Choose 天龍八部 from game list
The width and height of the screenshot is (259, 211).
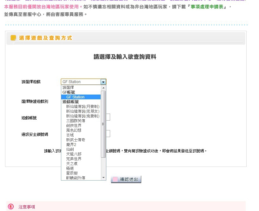coord(81,154)
